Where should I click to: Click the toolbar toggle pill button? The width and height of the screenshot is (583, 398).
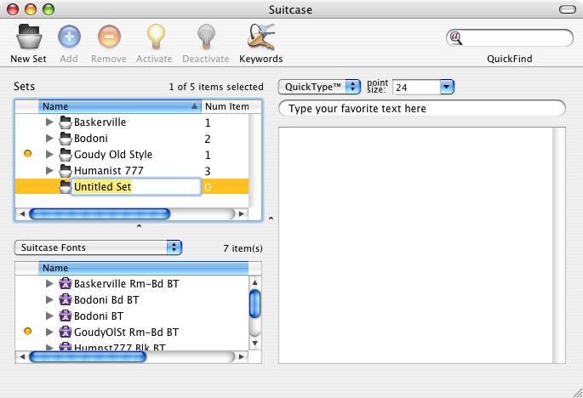[568, 9]
